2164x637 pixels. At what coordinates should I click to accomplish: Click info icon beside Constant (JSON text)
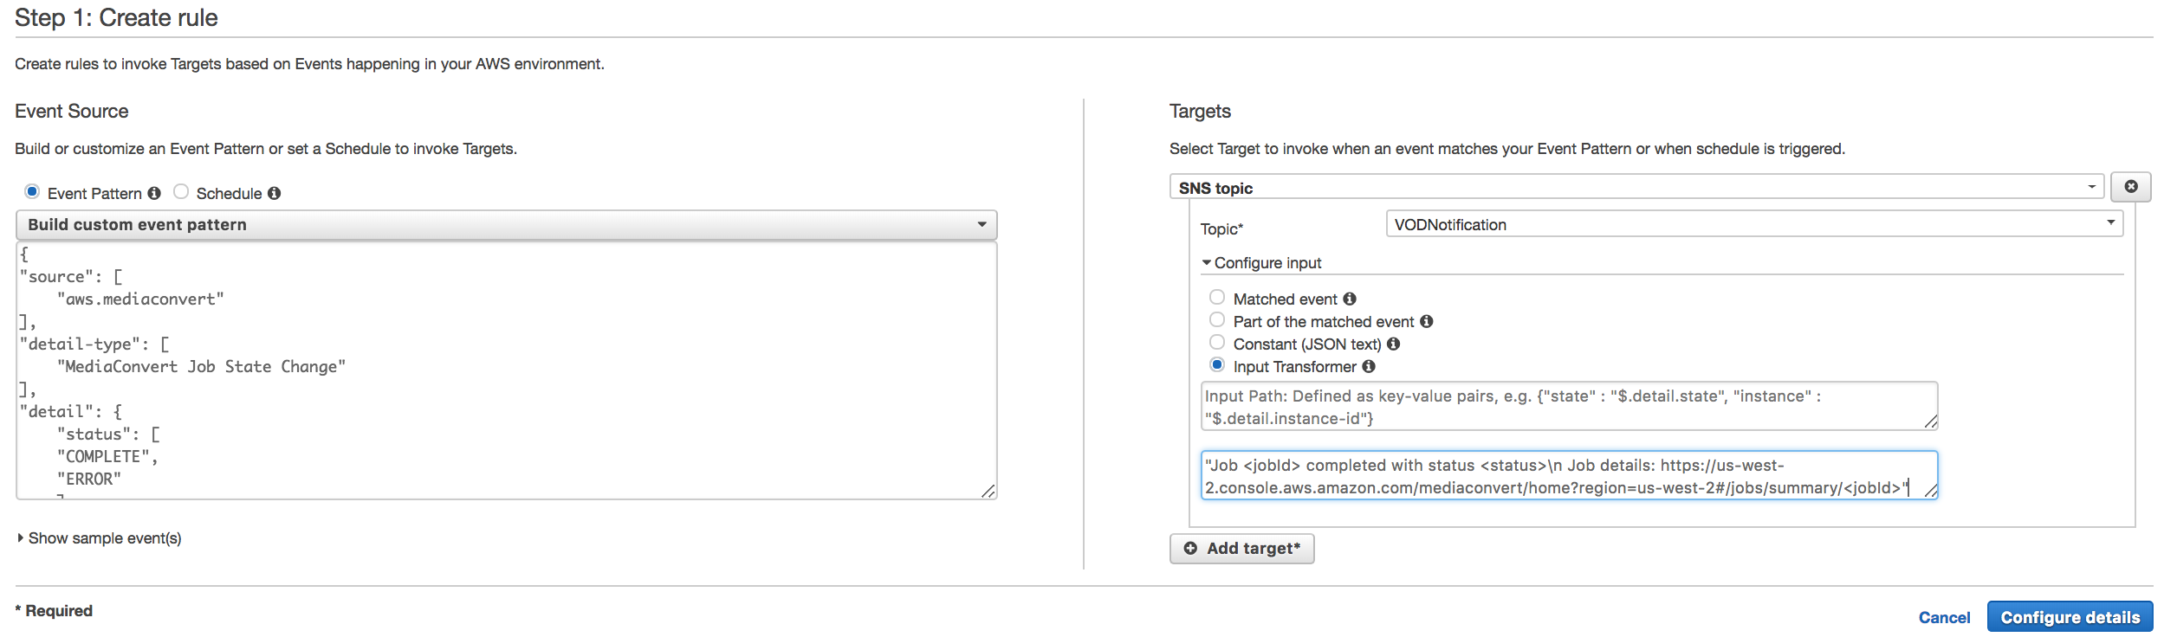1394,344
